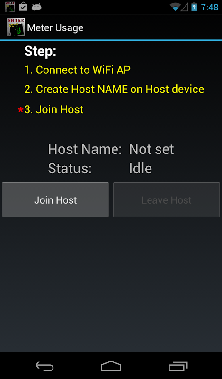Select step 1 Connect to WiFi AP
The width and height of the screenshot is (222, 379).
77,70
